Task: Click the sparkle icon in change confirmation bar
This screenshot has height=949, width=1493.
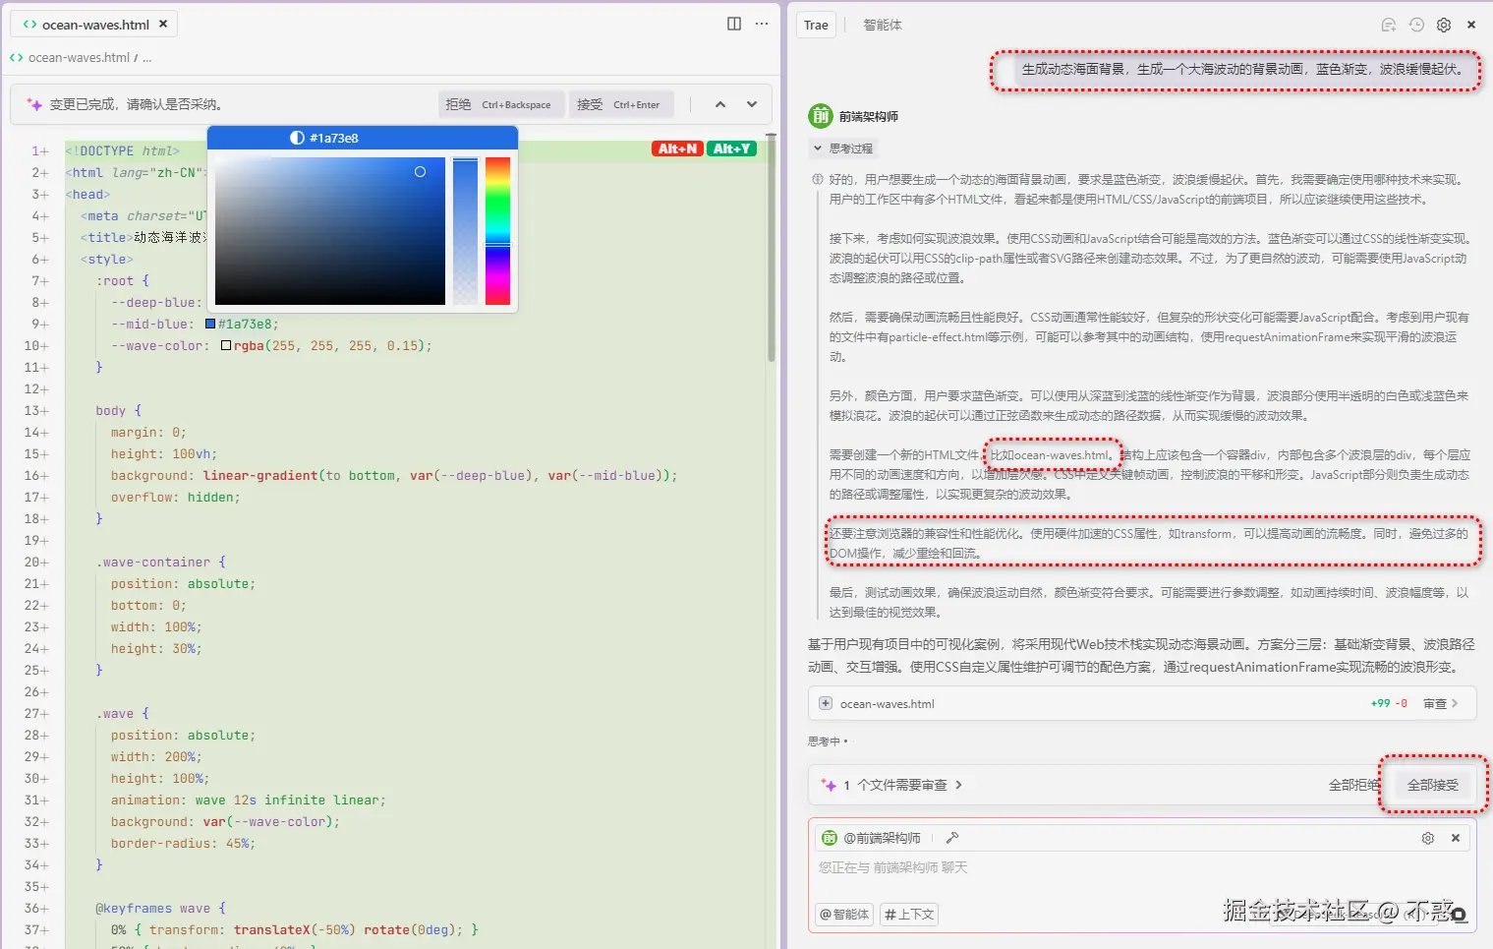Action: 34,104
